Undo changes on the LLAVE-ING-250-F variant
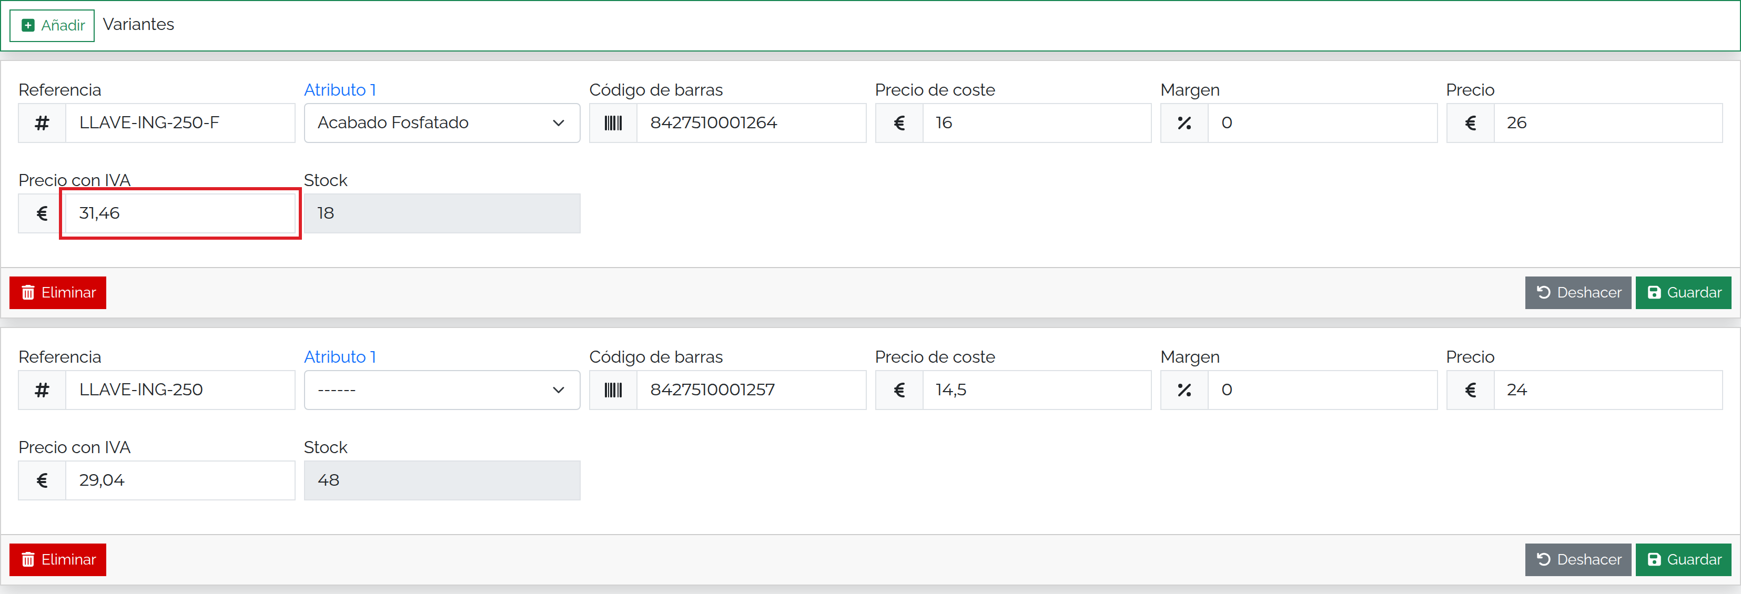This screenshot has height=594, width=1741. [x=1578, y=293]
